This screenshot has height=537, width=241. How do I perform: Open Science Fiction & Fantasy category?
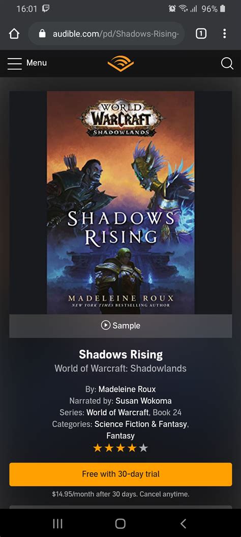pos(141,424)
